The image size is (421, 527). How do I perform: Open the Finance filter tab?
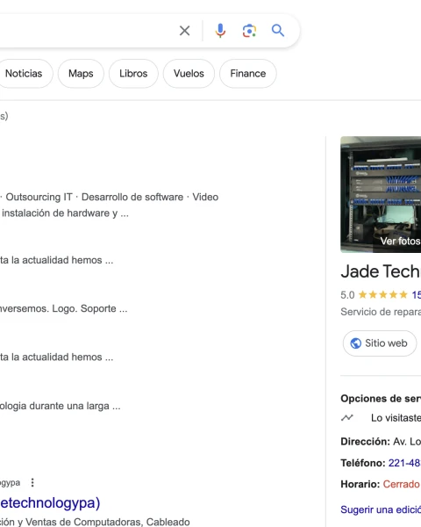point(247,73)
